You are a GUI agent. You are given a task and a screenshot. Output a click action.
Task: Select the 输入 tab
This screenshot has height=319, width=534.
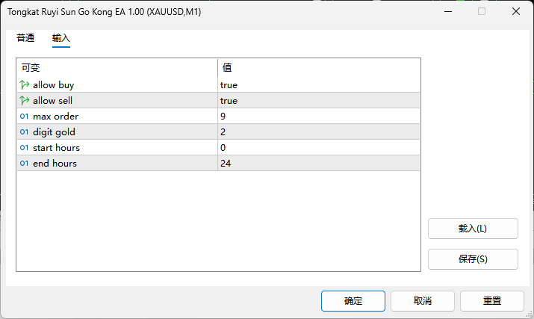tap(61, 38)
